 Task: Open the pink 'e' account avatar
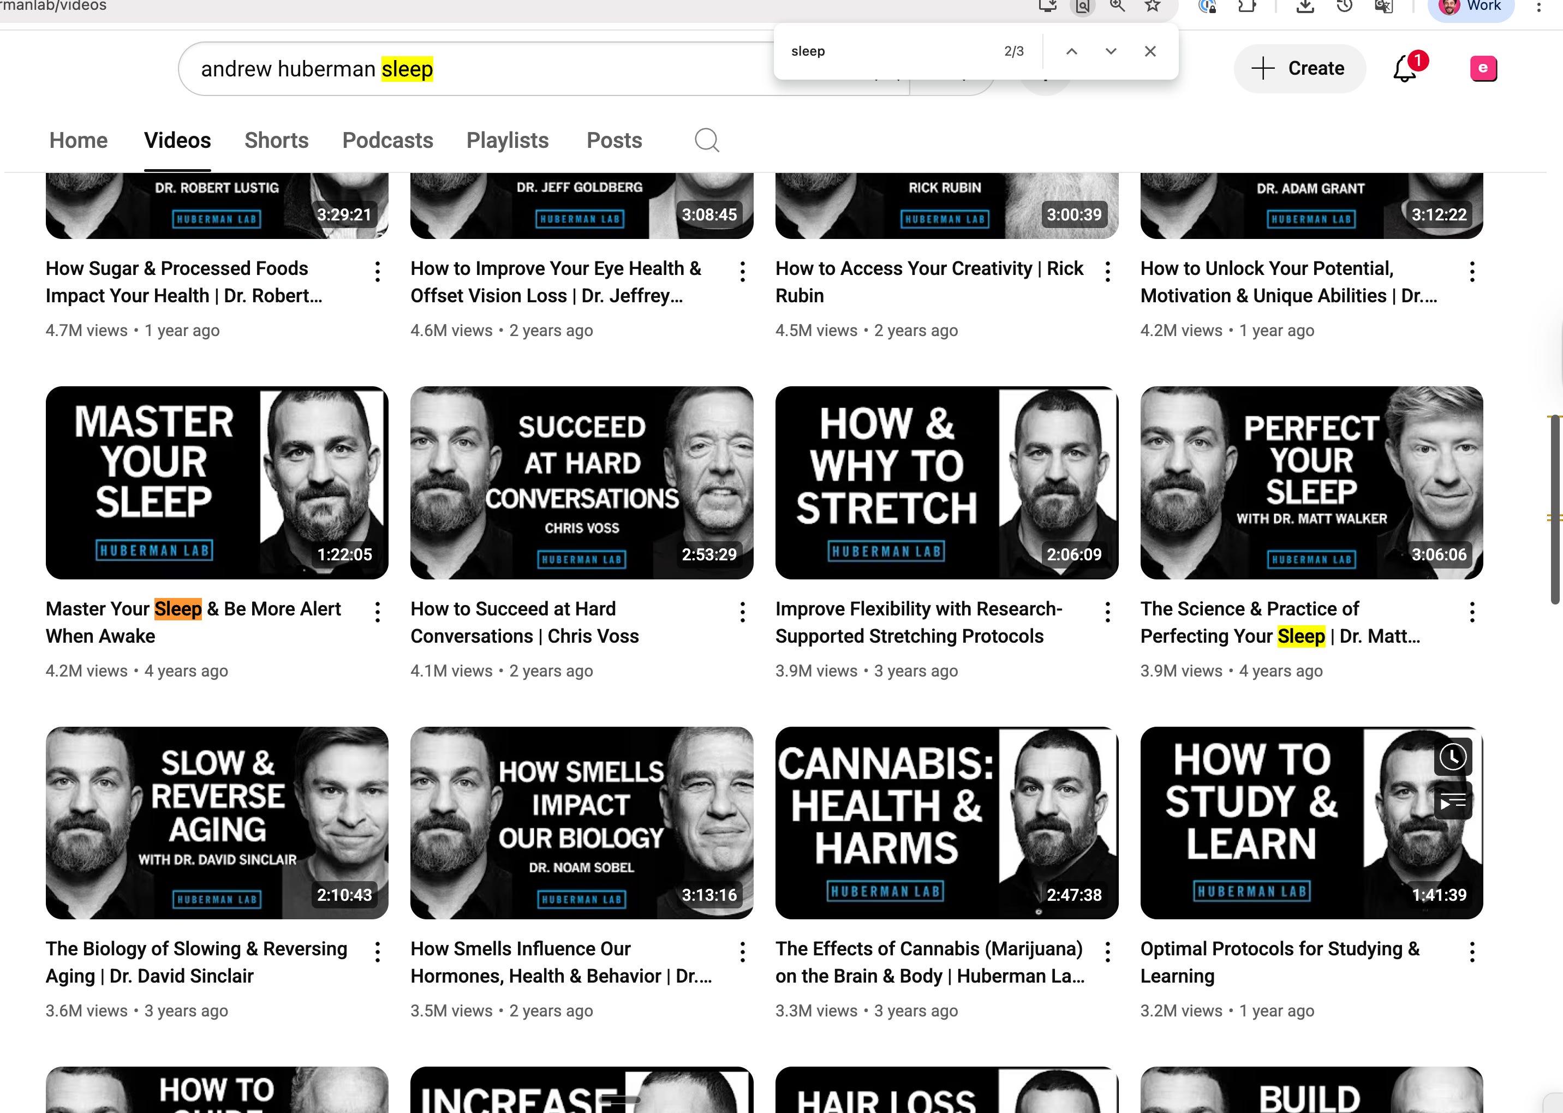(x=1483, y=69)
